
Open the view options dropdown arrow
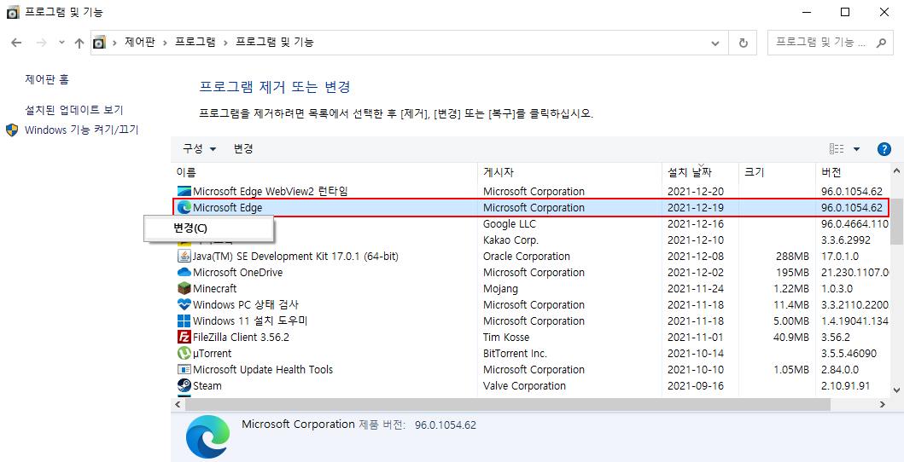[x=856, y=149]
